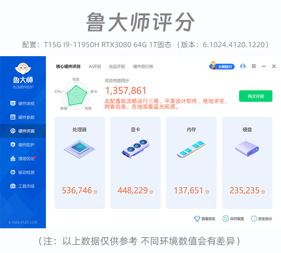Click the disk score 235,235
281x253 pixels.
point(245,190)
